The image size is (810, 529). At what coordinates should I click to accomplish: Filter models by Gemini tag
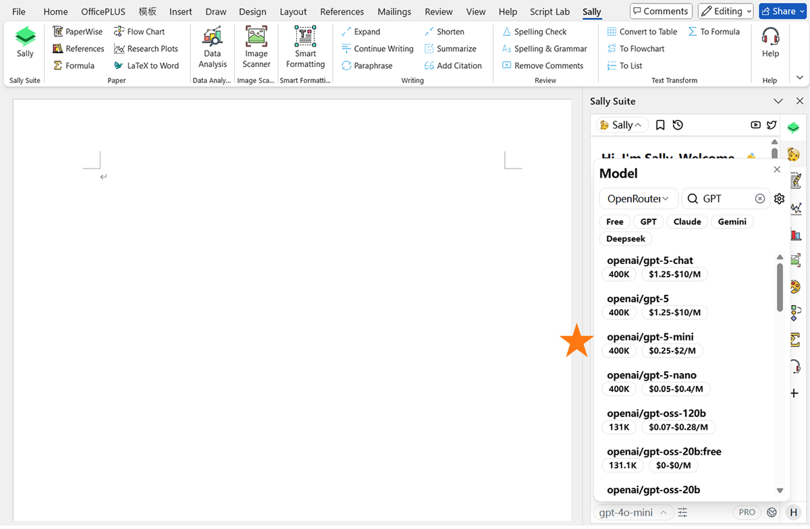pos(732,221)
